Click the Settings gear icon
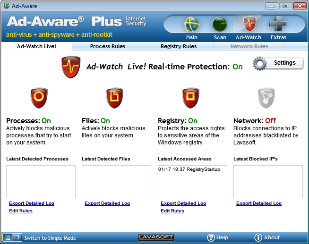Image resolution: width=309 pixels, height=244 pixels. (x=260, y=64)
